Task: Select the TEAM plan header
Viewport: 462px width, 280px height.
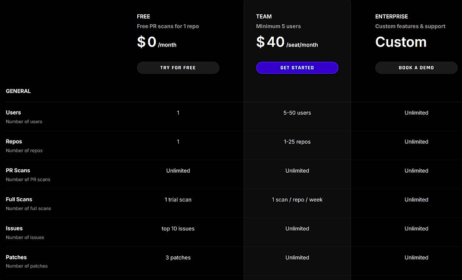Action: click(264, 16)
